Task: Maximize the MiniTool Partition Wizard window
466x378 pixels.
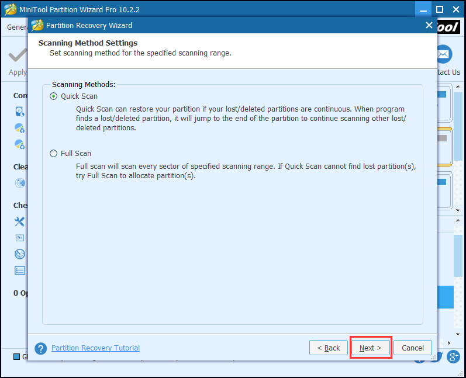Action: coord(440,9)
